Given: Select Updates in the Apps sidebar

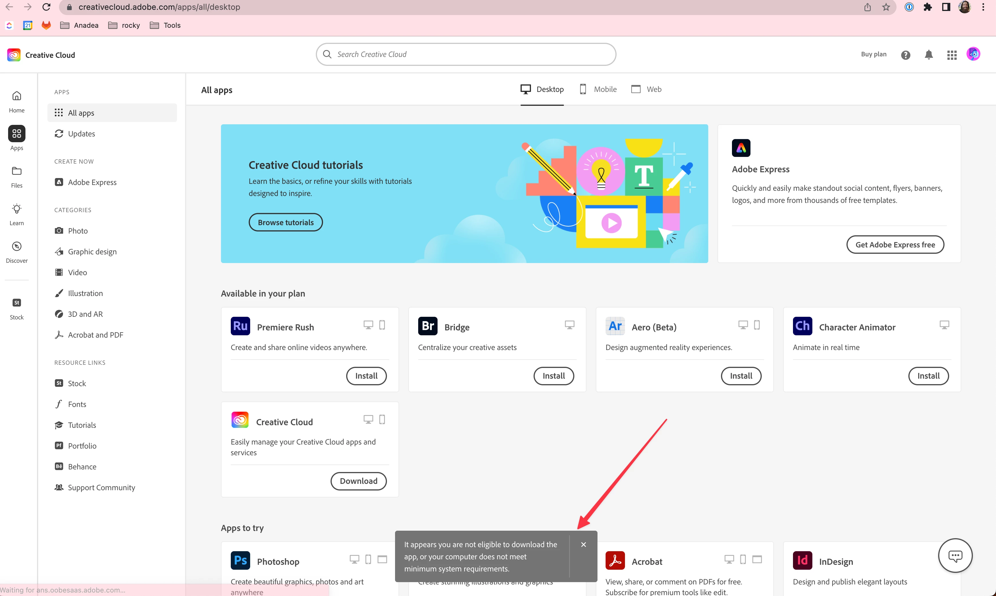Looking at the screenshot, I should click(x=81, y=134).
